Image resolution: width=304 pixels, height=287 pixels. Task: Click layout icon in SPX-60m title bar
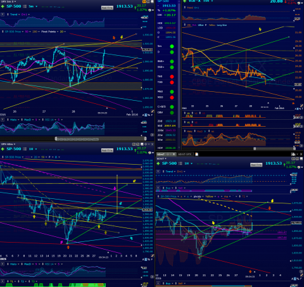[134, 144]
